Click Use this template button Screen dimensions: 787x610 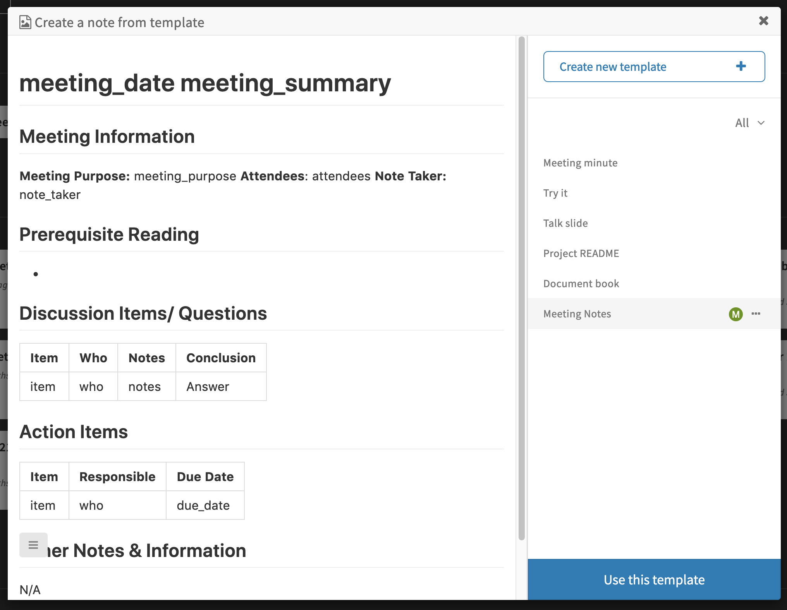654,579
